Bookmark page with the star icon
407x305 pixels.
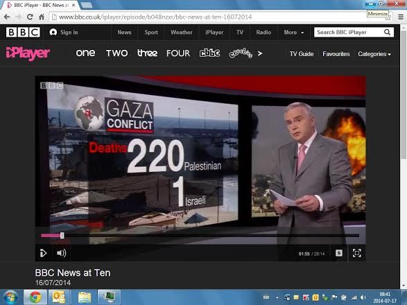pos(388,17)
